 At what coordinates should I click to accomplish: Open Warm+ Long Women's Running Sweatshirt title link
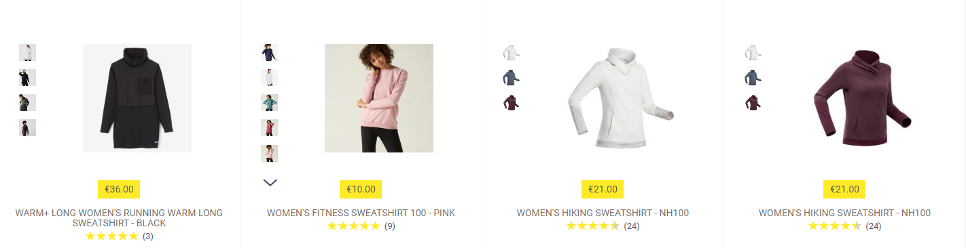pos(119,218)
